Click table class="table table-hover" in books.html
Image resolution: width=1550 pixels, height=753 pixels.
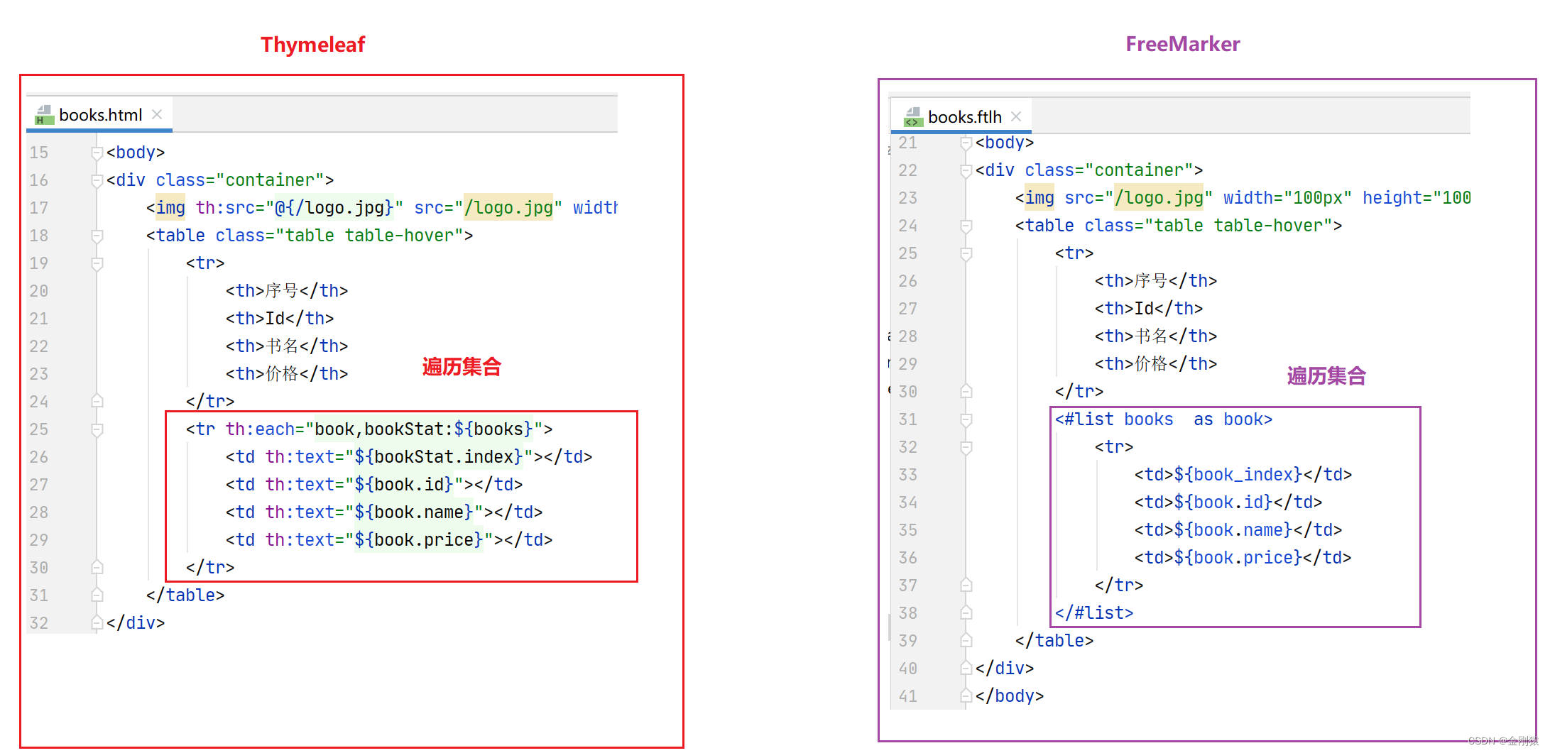tap(310, 236)
